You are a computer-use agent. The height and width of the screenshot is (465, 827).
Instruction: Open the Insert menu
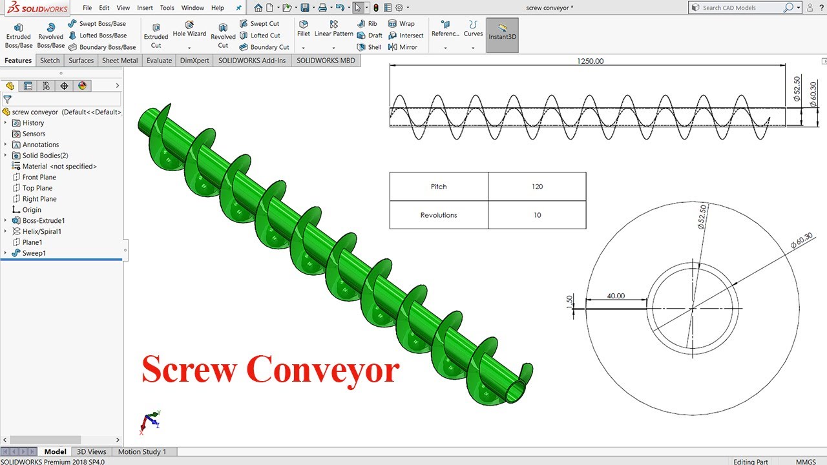(145, 8)
